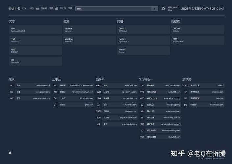Open the 小说 Reader3.0 service card
The width and height of the screenshot is (232, 164).
(x=36, y=40)
